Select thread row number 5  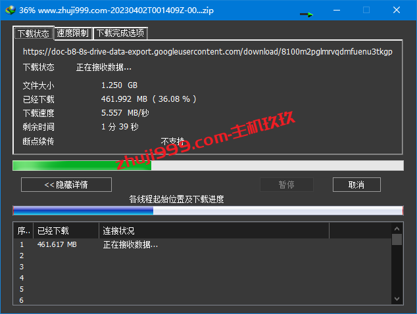click(x=203, y=289)
